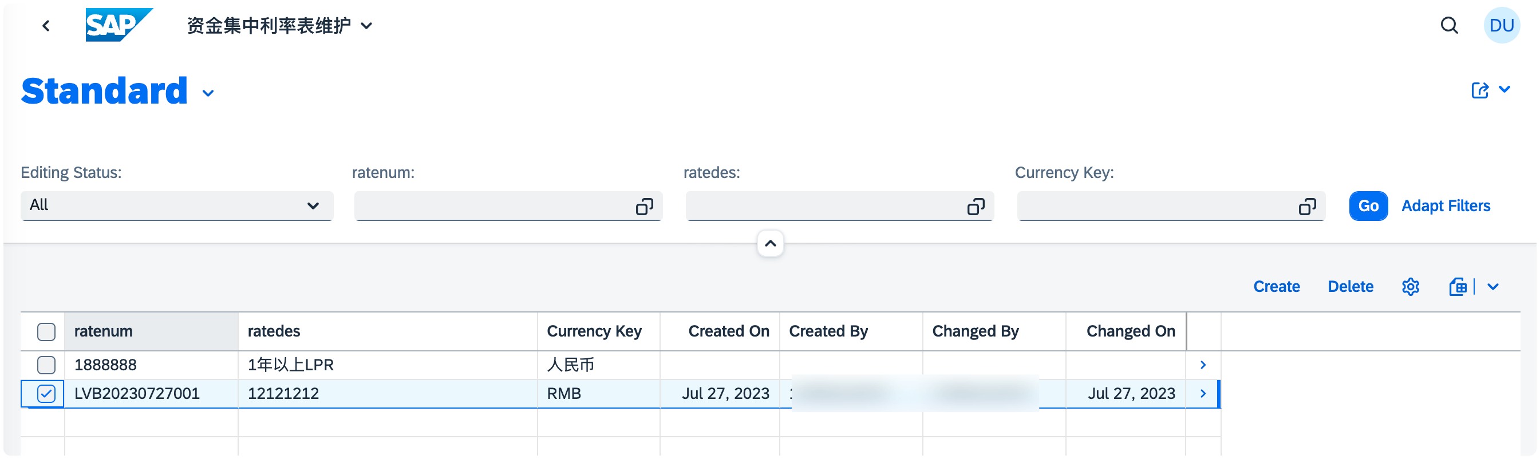Uncheck the LVB20230727001 row checkbox
Screen dimensions: 1540x459
46,394
